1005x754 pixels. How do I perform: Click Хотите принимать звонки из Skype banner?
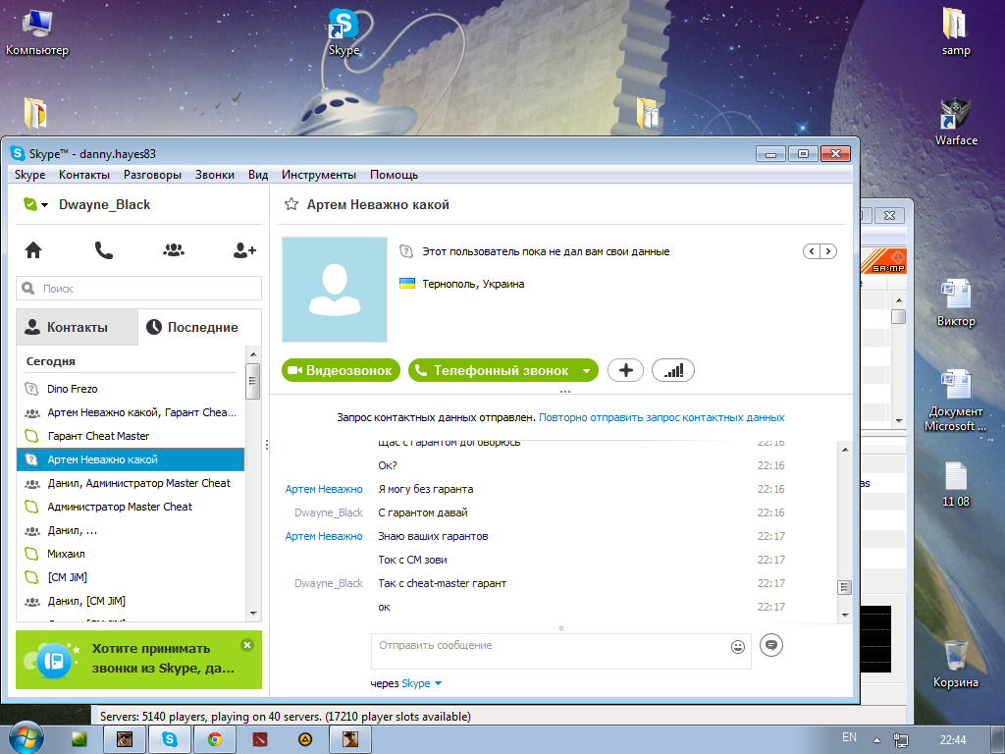(139, 660)
